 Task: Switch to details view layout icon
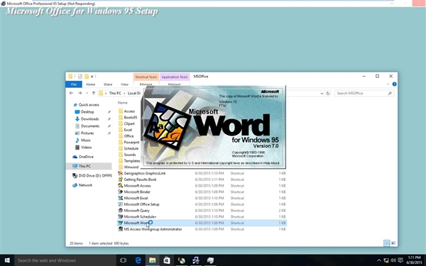click(387, 243)
